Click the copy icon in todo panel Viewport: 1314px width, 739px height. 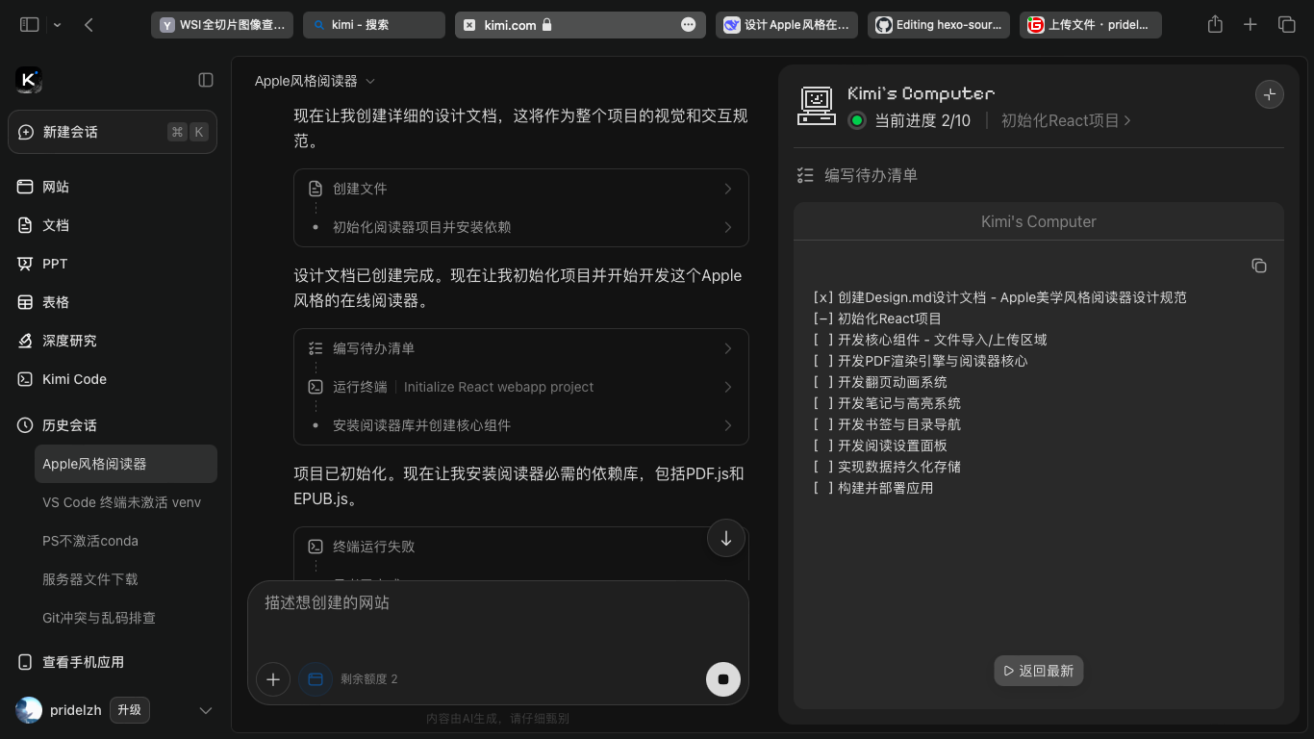1258,266
